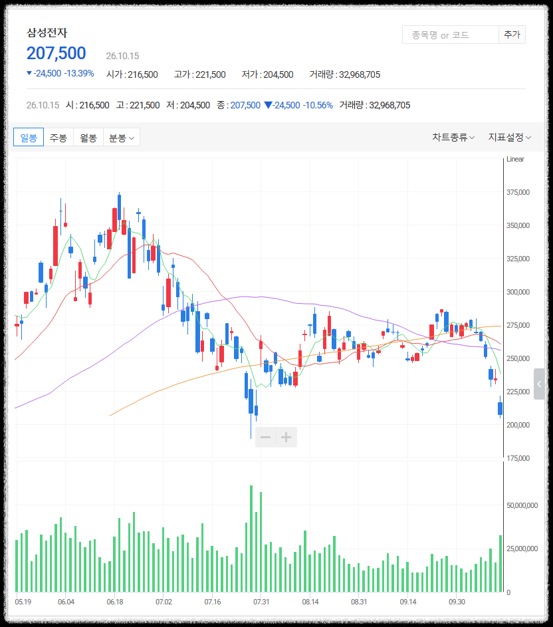Click the 09.30 date axis label
The image size is (553, 627).
(x=457, y=602)
